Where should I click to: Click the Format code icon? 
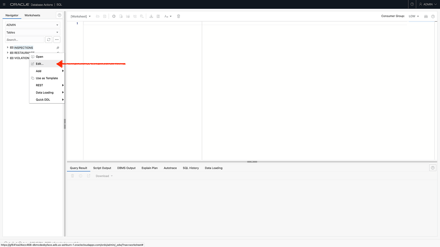point(158,16)
